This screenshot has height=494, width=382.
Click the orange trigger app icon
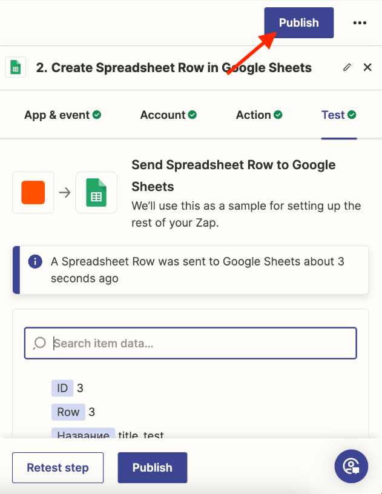click(x=33, y=193)
